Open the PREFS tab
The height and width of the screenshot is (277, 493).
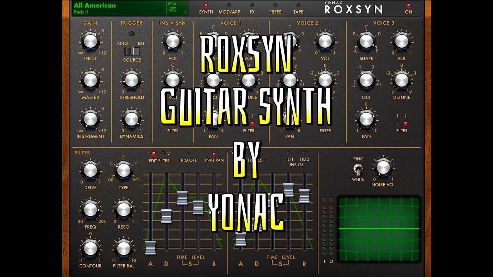tap(275, 8)
